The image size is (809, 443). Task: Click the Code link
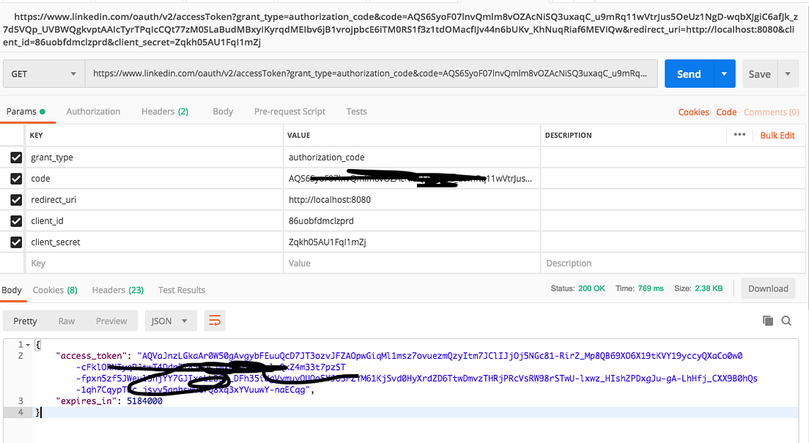(726, 111)
